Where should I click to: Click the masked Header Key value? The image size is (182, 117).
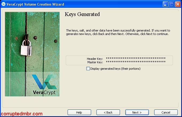click(x=136, y=58)
